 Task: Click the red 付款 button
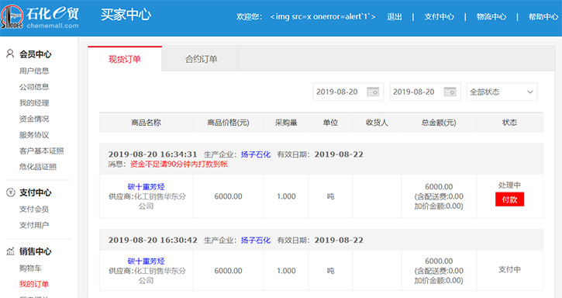pos(509,199)
